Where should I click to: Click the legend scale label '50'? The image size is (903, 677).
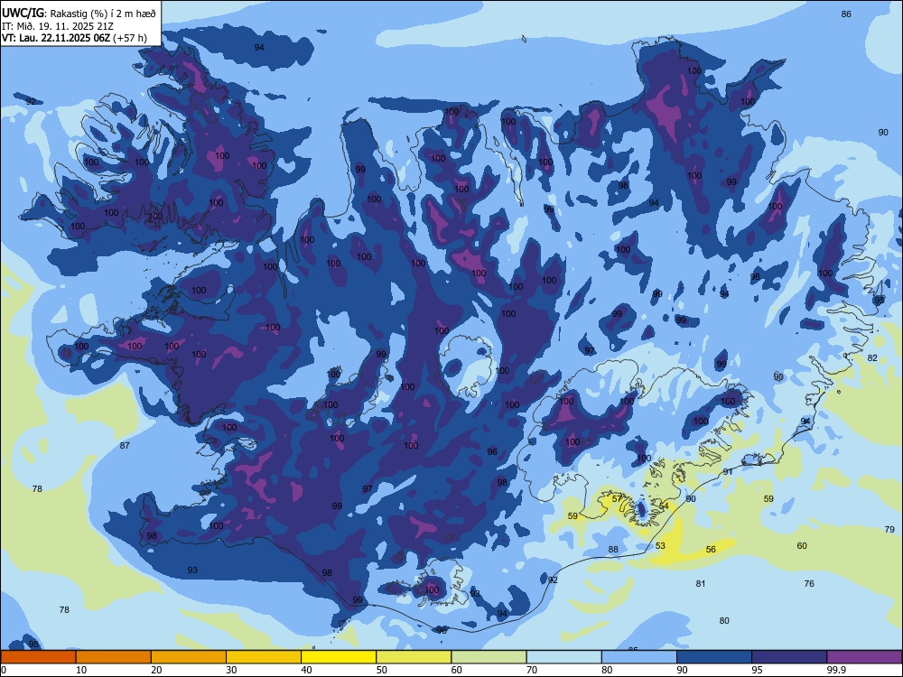coord(382,670)
